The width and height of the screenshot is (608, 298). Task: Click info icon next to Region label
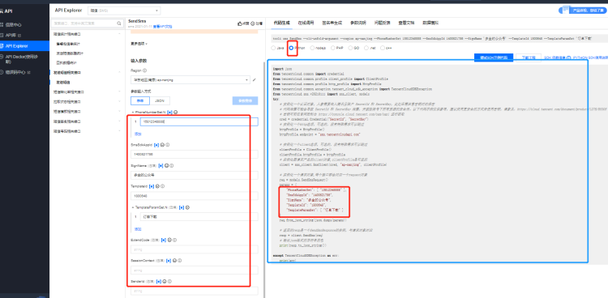pos(144,71)
